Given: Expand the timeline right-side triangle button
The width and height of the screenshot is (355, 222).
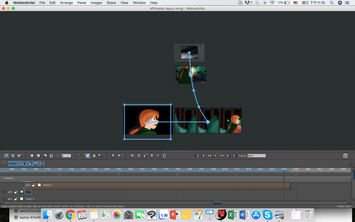Looking at the screenshot, I should coord(351,163).
